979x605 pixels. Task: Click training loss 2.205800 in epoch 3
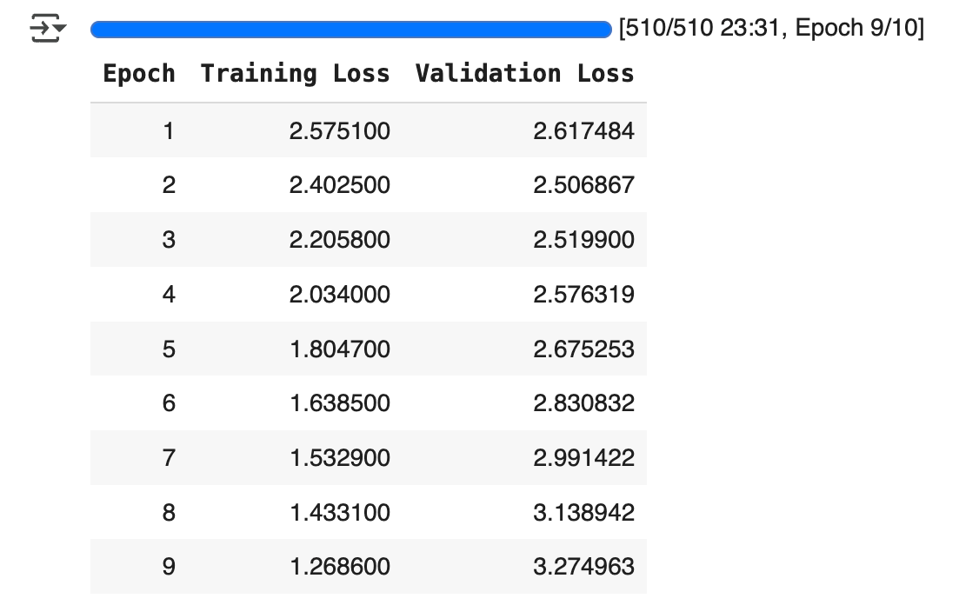point(340,240)
